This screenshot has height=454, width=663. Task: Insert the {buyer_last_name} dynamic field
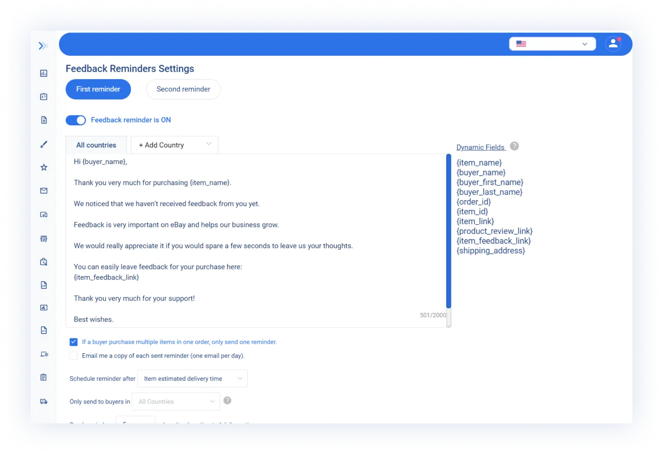pyautogui.click(x=489, y=192)
